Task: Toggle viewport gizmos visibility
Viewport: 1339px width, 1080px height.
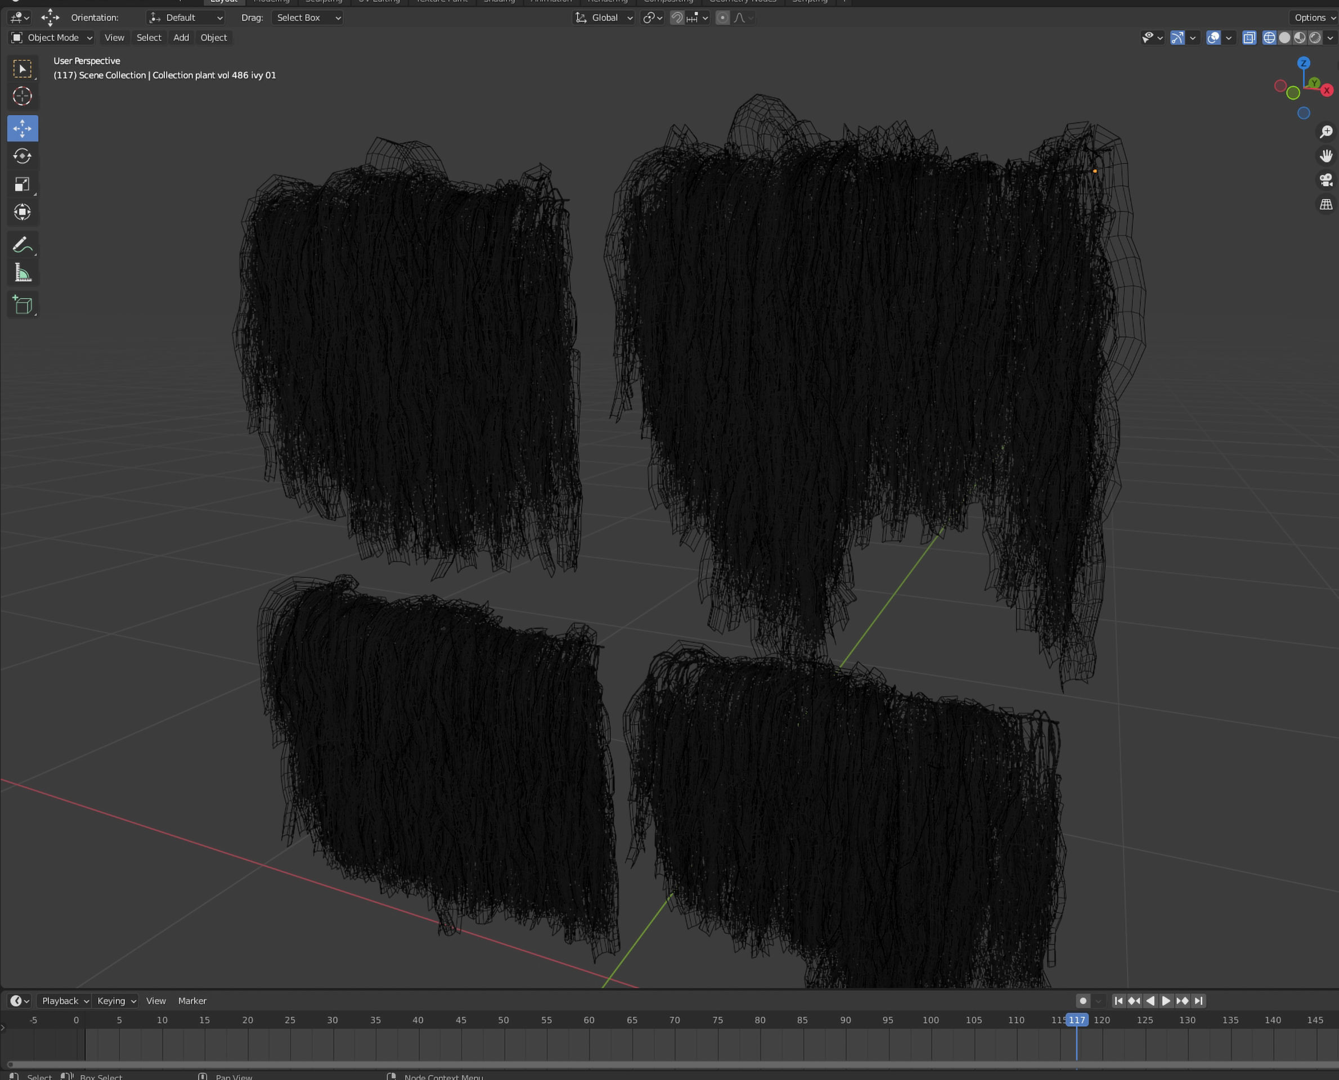Action: (x=1177, y=38)
